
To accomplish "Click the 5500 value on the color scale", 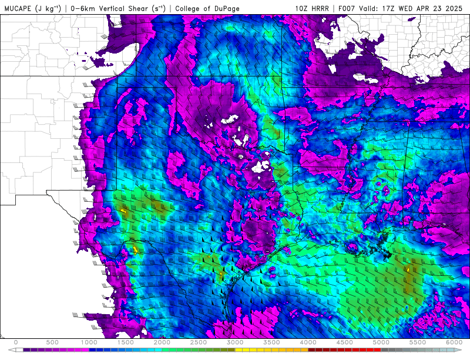I will (418, 342).
